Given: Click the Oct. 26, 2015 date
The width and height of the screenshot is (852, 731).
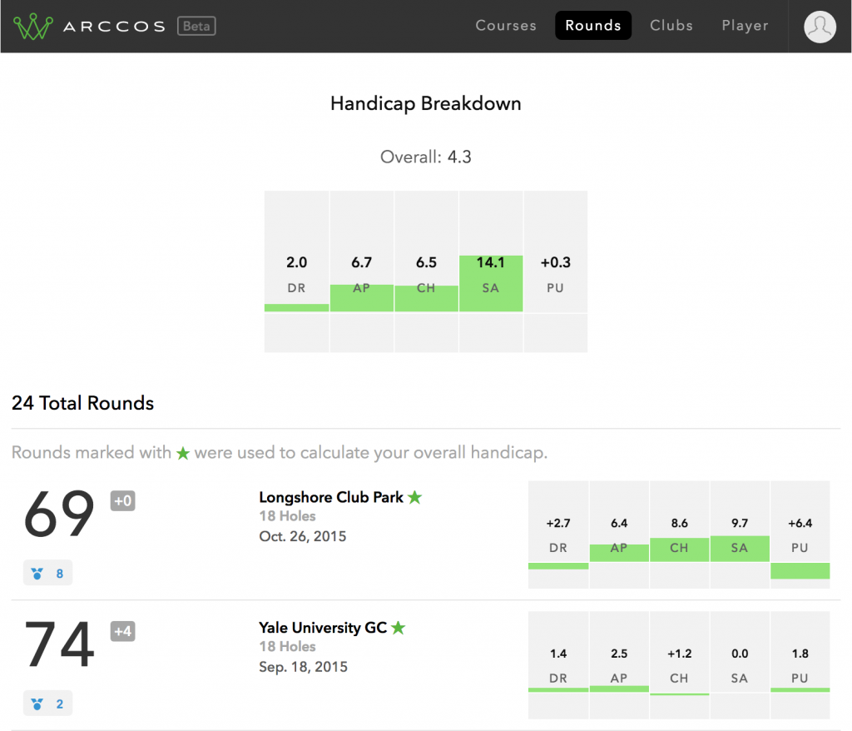Looking at the screenshot, I should pos(303,536).
